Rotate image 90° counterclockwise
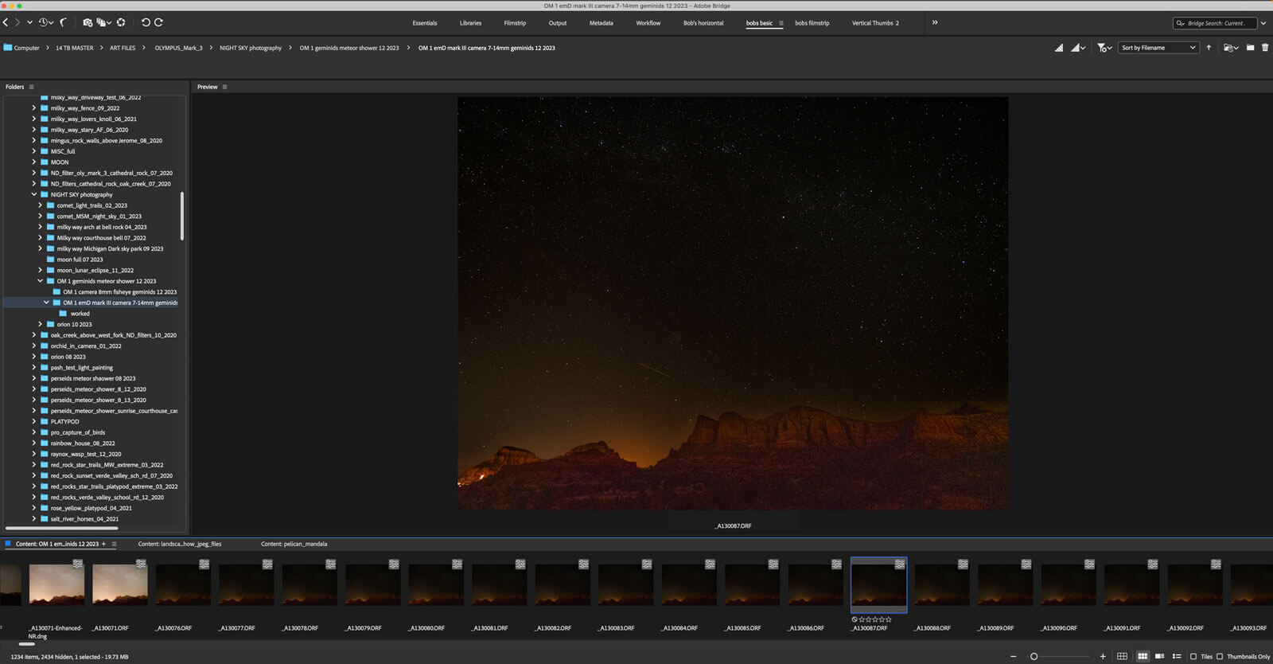Viewport: 1273px width, 664px height. [x=146, y=22]
